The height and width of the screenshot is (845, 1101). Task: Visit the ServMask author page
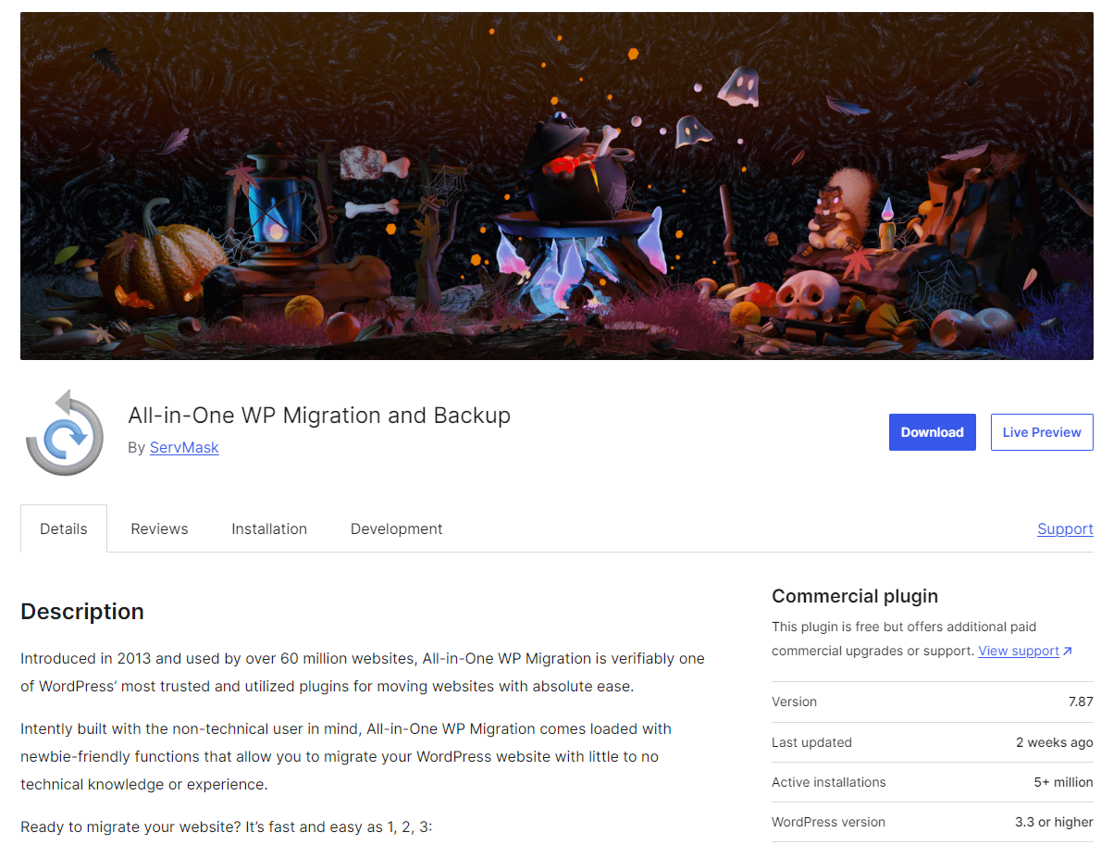point(183,447)
